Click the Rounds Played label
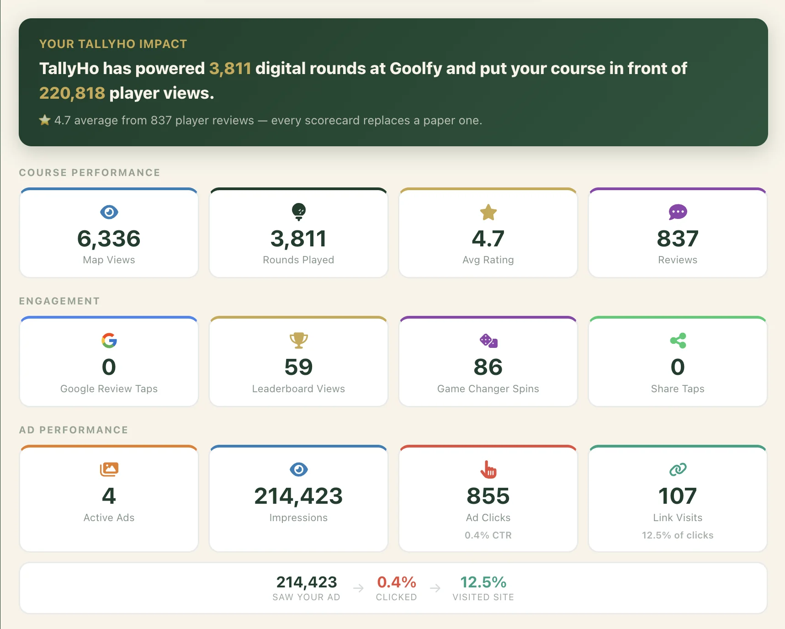785x629 pixels. pyautogui.click(x=298, y=260)
